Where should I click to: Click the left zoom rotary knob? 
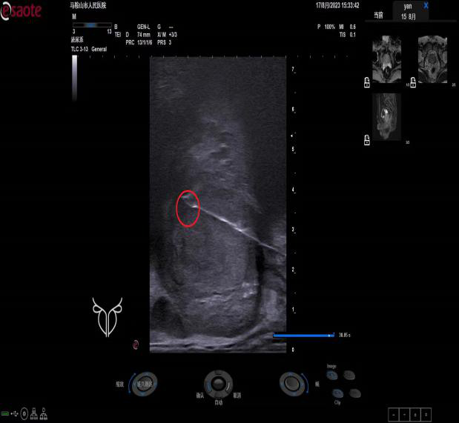145,382
